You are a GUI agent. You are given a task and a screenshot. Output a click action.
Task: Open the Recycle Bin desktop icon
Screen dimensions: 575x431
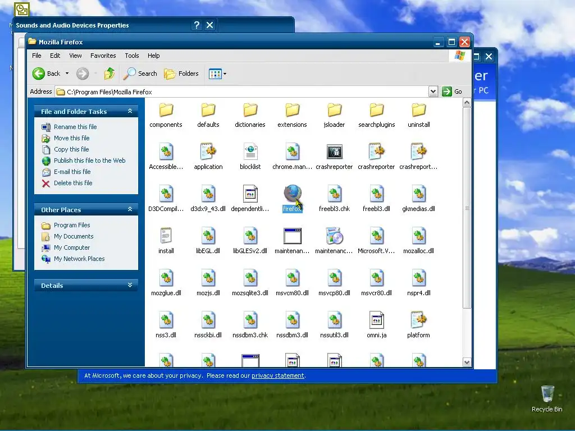(x=547, y=399)
